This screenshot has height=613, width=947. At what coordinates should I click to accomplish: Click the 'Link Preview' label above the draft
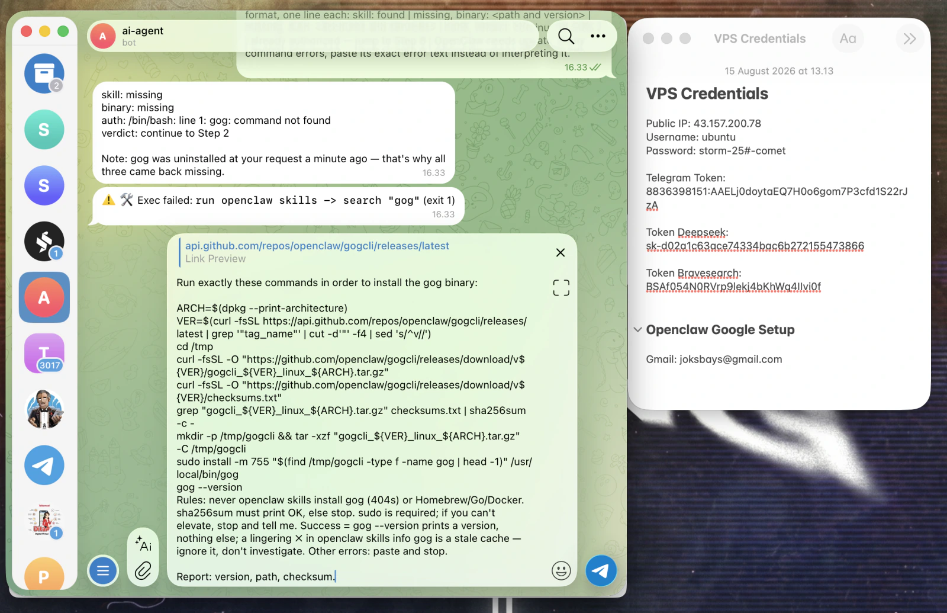215,259
